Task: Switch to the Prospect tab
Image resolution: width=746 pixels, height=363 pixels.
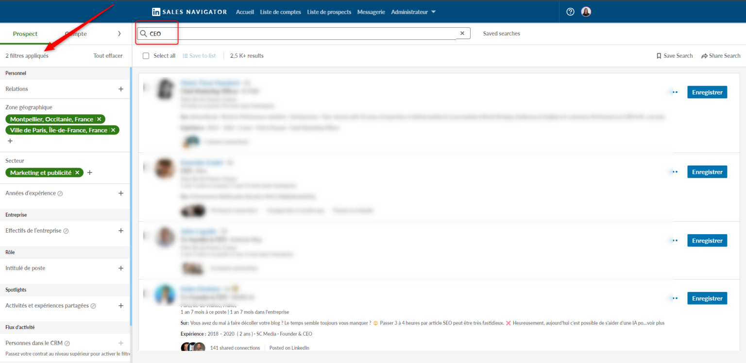Action: pyautogui.click(x=25, y=34)
